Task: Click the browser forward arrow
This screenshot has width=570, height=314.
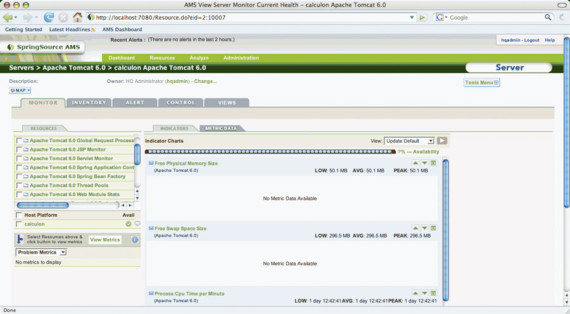Action: pos(28,17)
